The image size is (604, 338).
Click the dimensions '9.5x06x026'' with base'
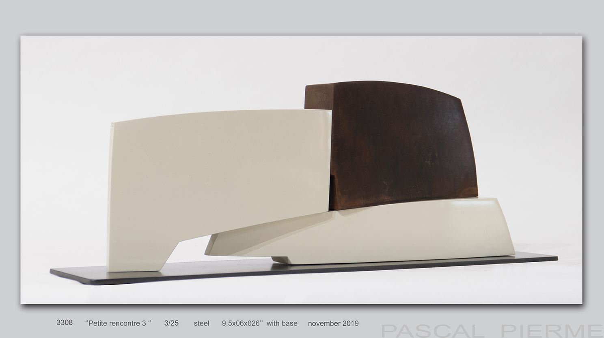click(259, 323)
